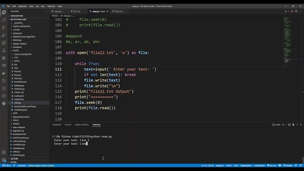Select language mode MagicPython in status bar
This screenshot has height=171, width=304.
[x=246, y=166]
